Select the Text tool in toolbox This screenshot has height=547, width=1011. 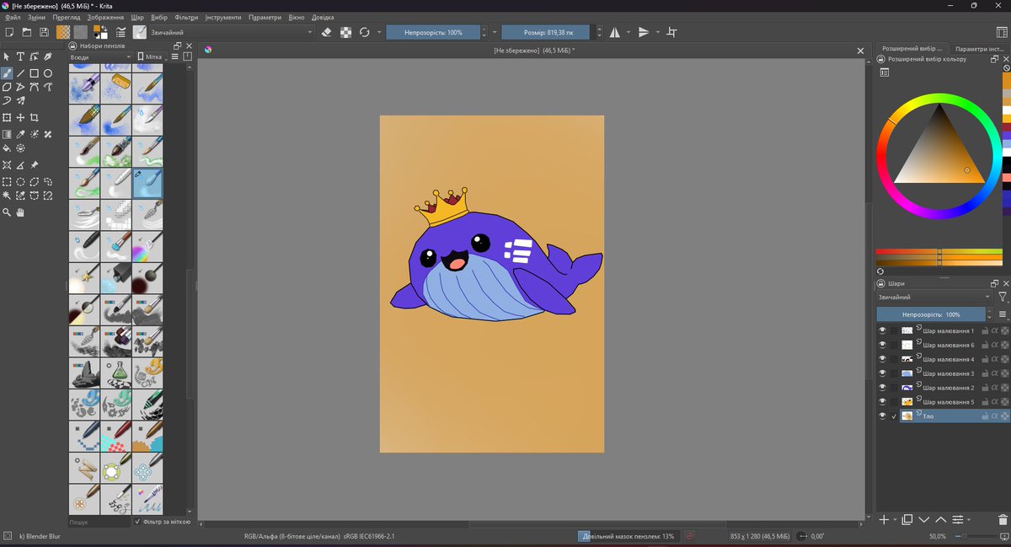tap(21, 56)
